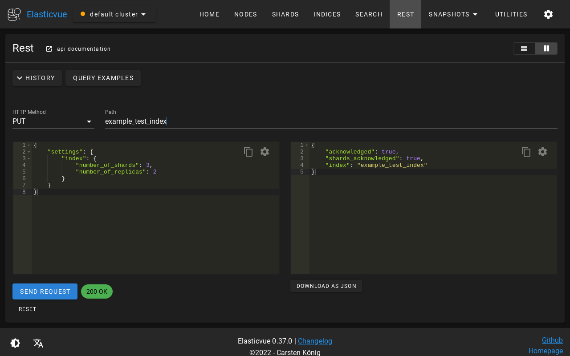This screenshot has width=570, height=356.
Task: Click the Send Request button
Action: [x=45, y=291]
